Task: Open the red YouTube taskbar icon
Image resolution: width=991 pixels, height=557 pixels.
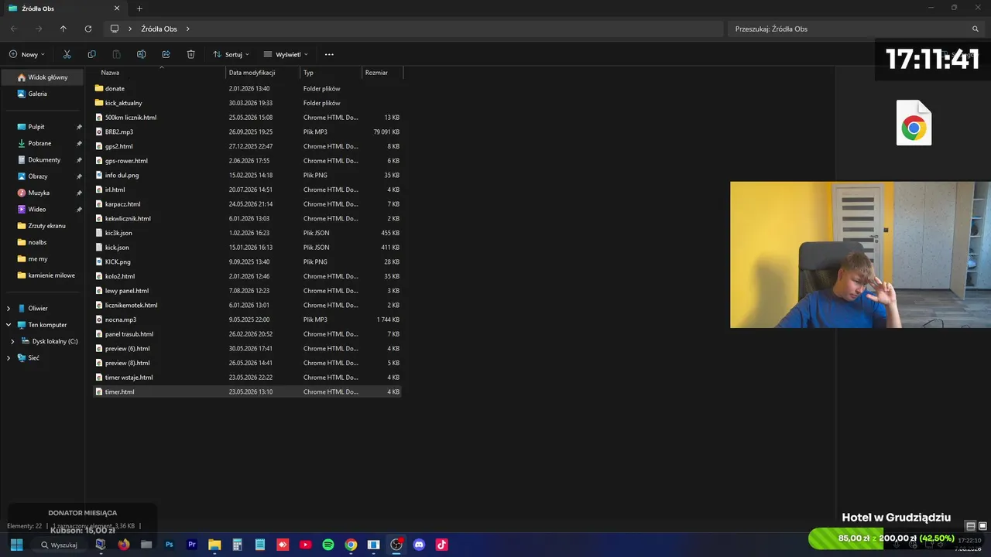Action: pyautogui.click(x=305, y=545)
